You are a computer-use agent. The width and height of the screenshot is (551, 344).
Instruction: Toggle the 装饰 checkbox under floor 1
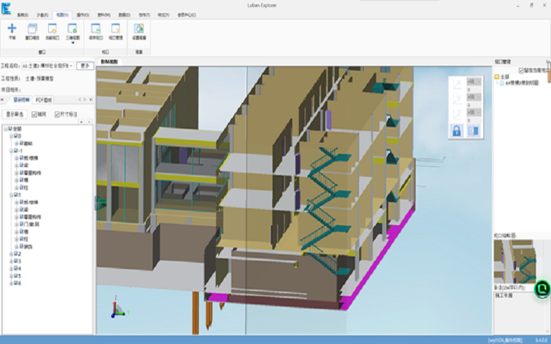21,246
